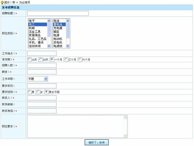Pick 电动机 in the subcategory list
Viewport: 194px width, 146px height.
(x=58, y=39)
